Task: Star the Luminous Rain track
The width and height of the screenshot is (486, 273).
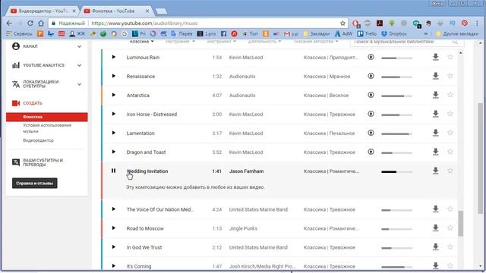Action: [450, 57]
